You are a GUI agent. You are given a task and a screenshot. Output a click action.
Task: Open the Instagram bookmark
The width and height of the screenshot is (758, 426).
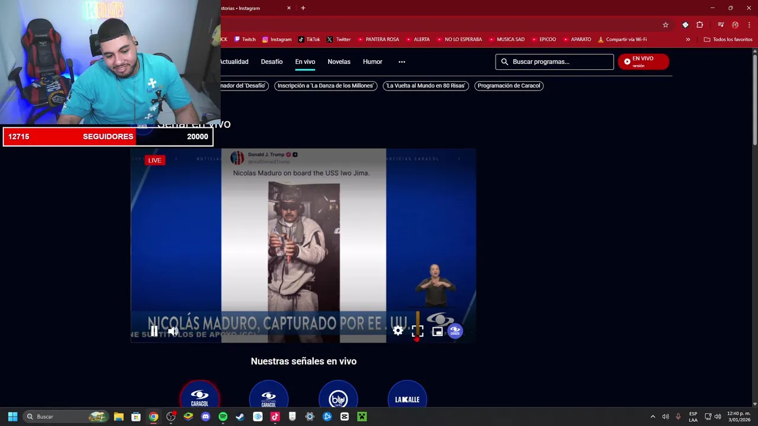(x=277, y=40)
